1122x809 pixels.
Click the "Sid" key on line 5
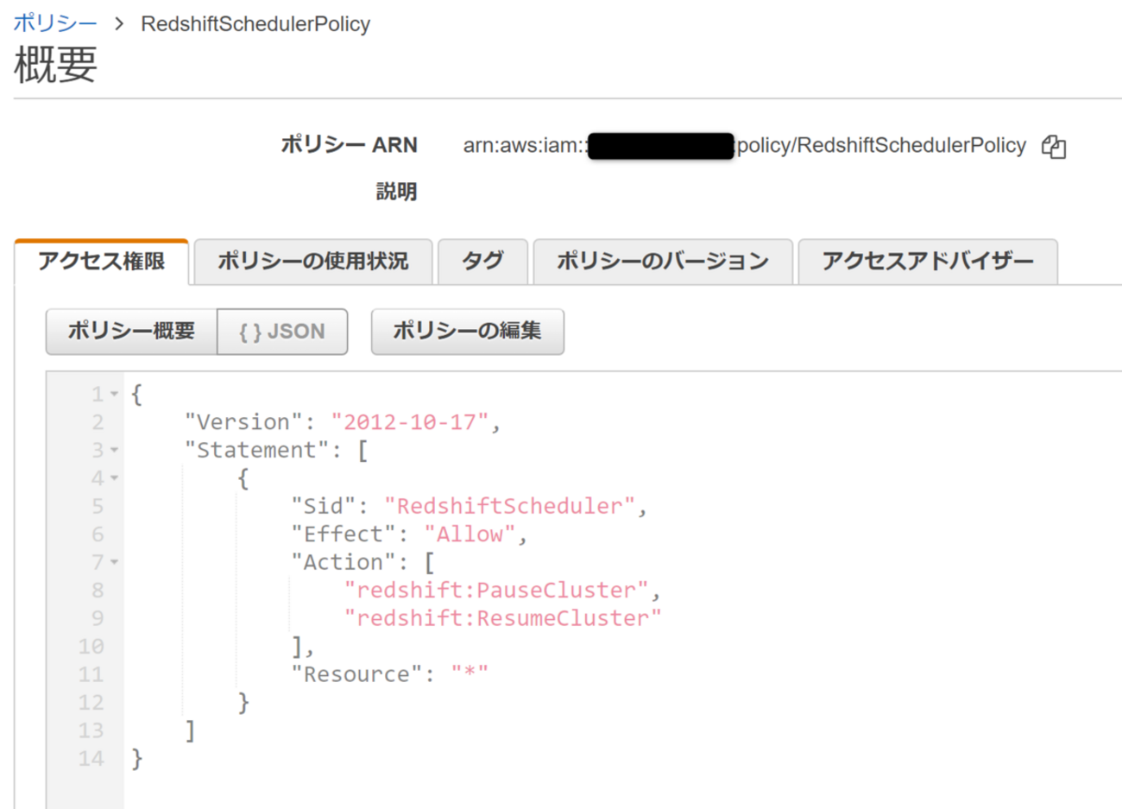(x=324, y=506)
